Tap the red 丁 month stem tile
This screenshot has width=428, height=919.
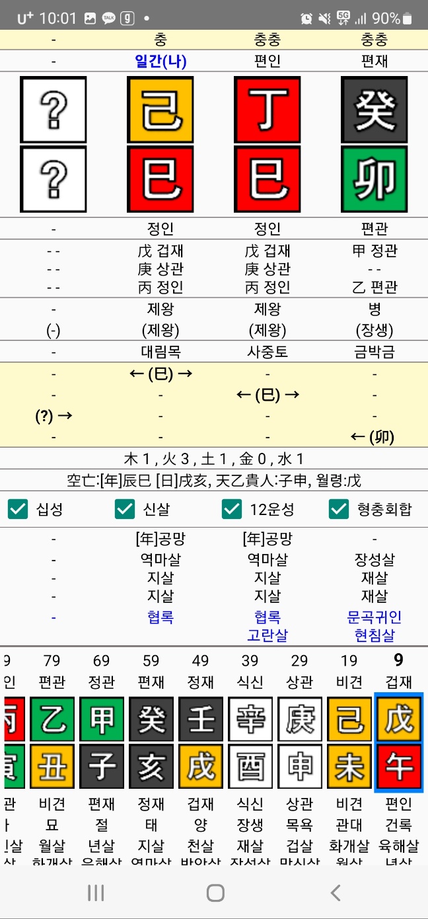pos(267,110)
